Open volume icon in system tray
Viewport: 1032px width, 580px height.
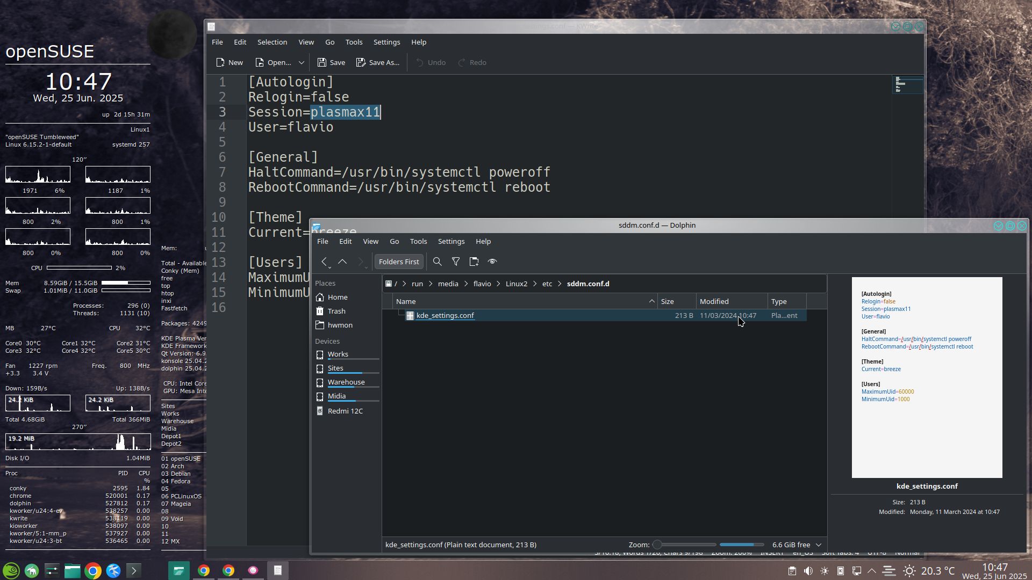[x=808, y=571]
